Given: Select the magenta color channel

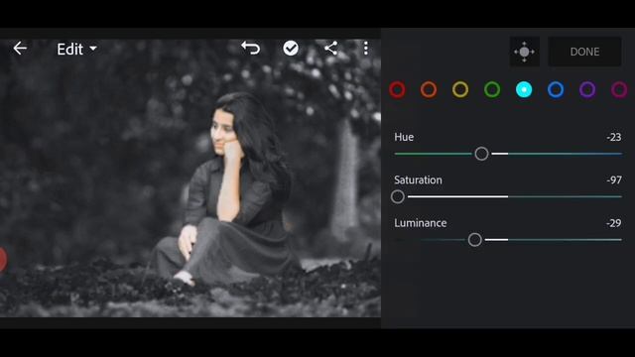Looking at the screenshot, I should [x=619, y=89].
